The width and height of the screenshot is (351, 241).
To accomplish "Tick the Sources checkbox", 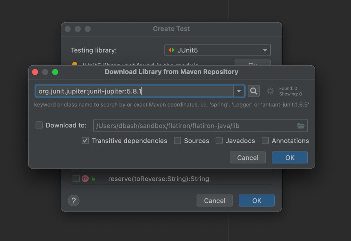I will point(178,141).
